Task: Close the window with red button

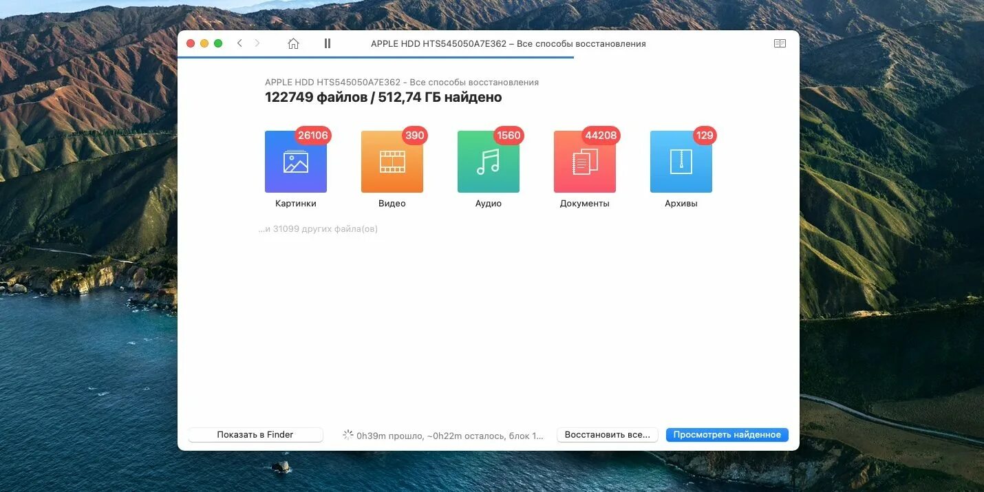Action: pyautogui.click(x=191, y=43)
